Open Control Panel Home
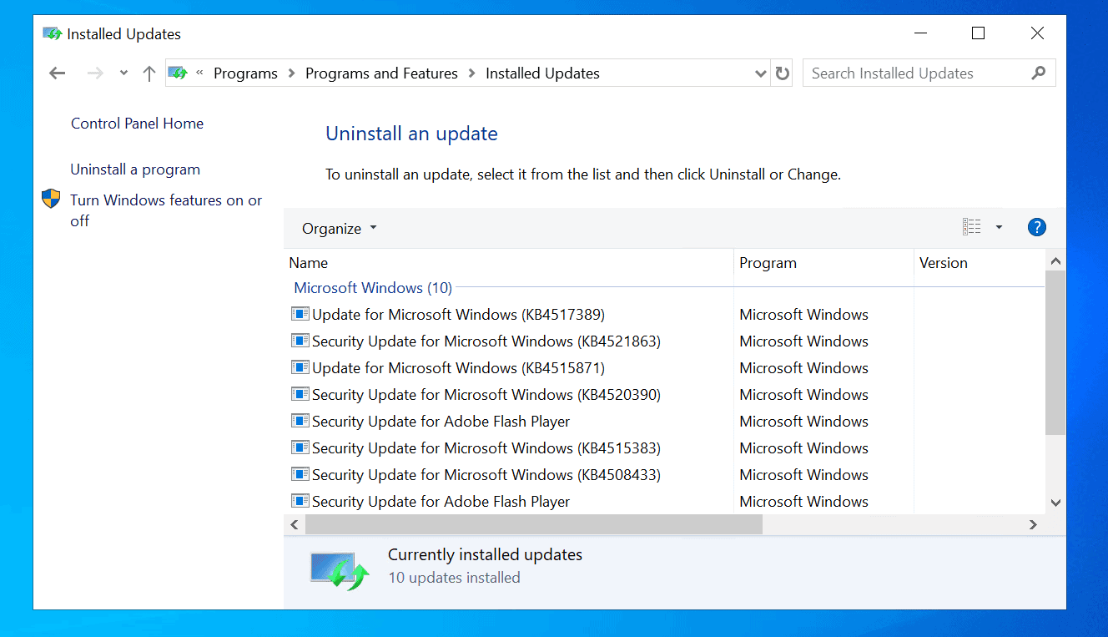The image size is (1108, 637). click(137, 124)
